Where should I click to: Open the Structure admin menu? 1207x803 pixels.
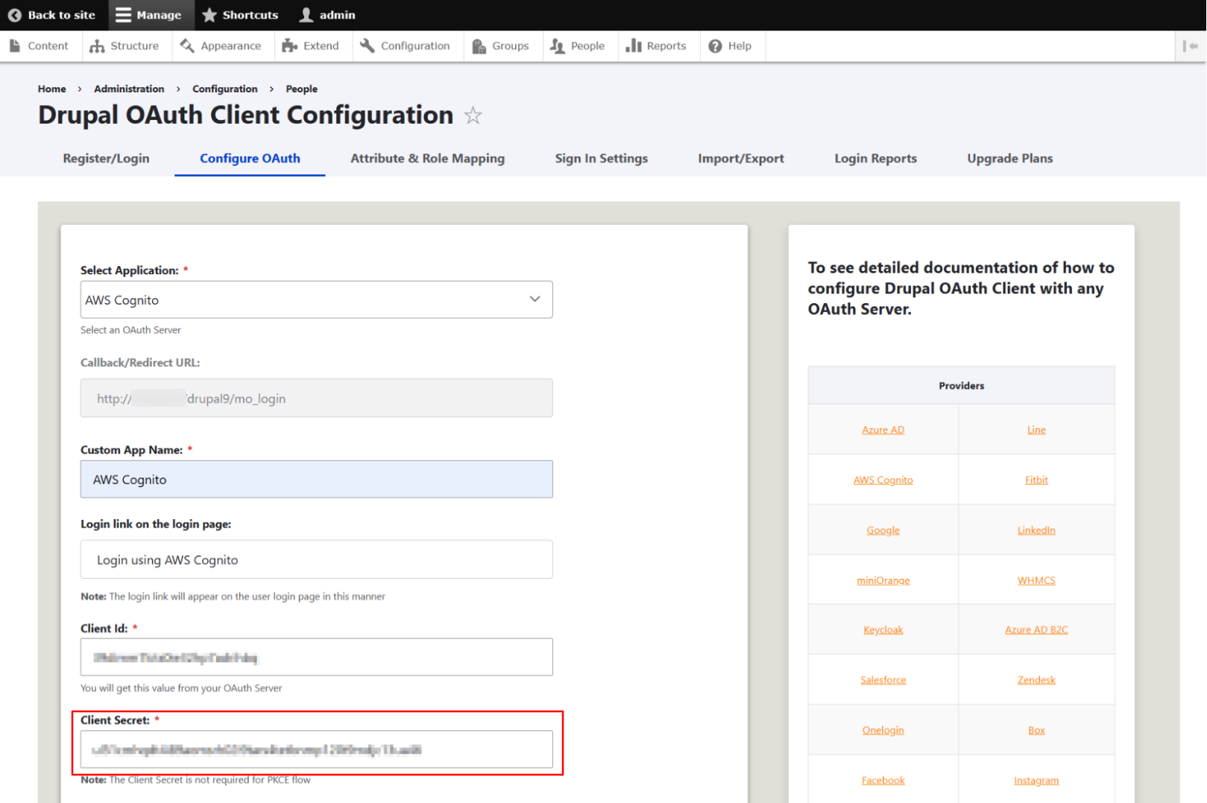(125, 46)
